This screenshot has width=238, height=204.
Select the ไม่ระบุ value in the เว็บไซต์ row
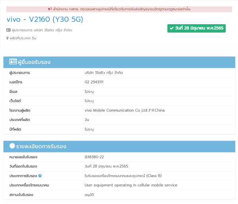coord(89,101)
